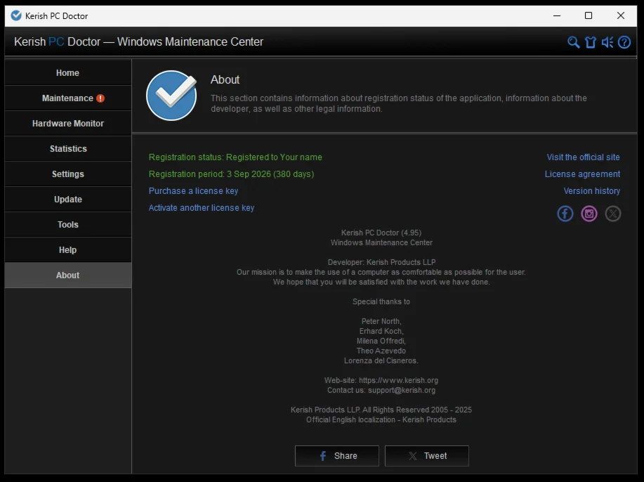
Task: Open help via the question mark icon
Action: (624, 42)
